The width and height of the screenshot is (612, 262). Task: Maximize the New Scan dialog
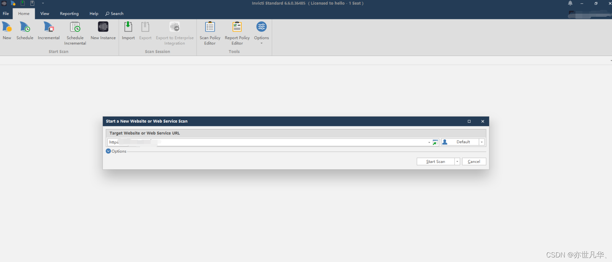(x=469, y=121)
